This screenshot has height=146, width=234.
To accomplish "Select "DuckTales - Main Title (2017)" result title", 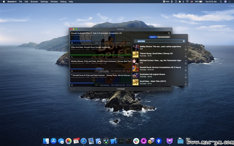I will point(153,81).
